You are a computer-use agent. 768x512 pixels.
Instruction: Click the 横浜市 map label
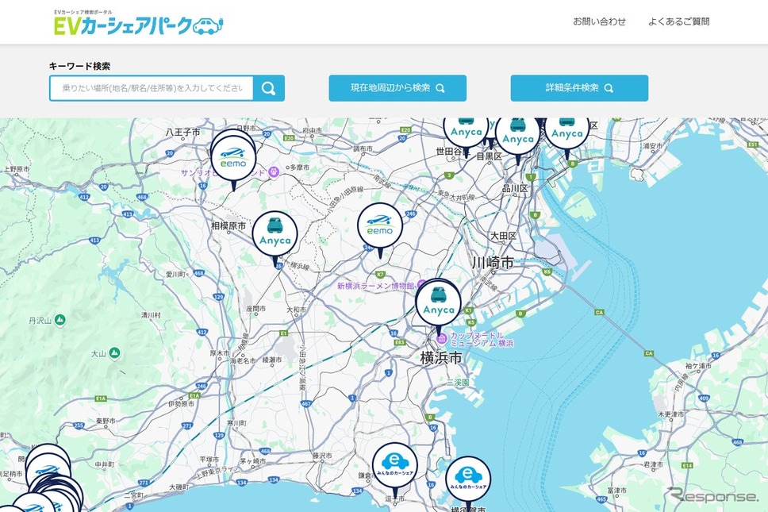coord(441,358)
